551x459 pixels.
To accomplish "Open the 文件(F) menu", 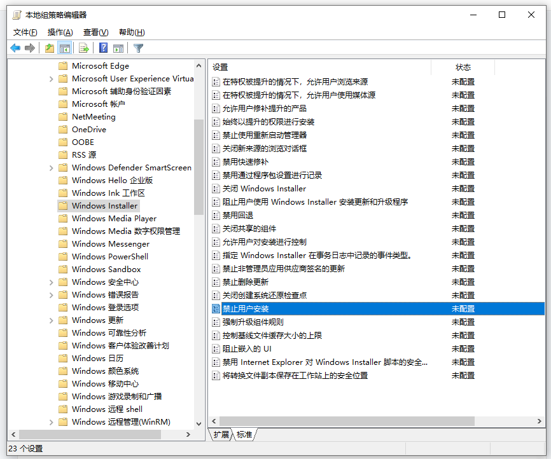I will [x=25, y=32].
